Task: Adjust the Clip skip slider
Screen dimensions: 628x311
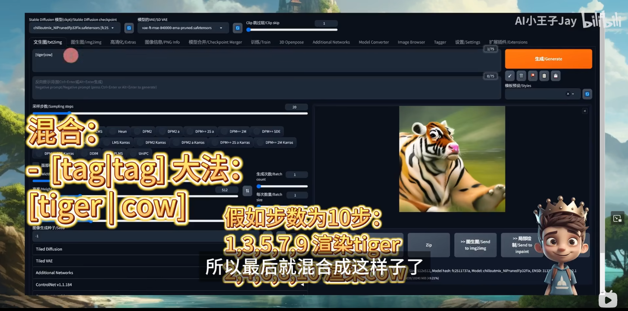Action: click(292, 30)
